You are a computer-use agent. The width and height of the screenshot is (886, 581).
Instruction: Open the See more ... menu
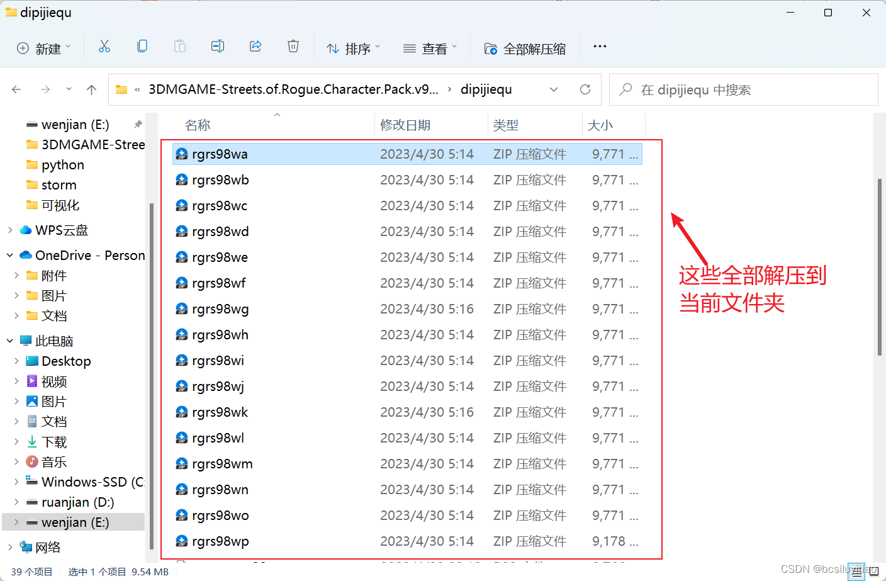[x=599, y=46]
